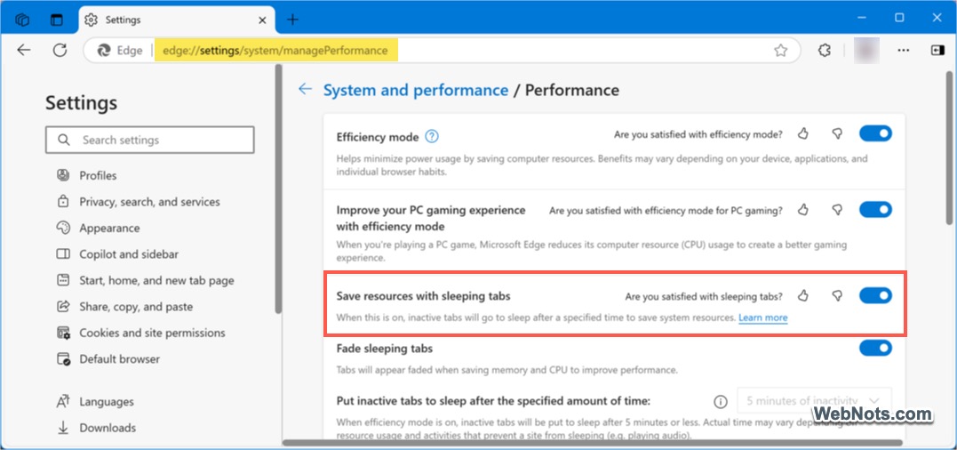957x450 pixels.
Task: Give thumbs down for efficiency mode
Action: tap(837, 133)
